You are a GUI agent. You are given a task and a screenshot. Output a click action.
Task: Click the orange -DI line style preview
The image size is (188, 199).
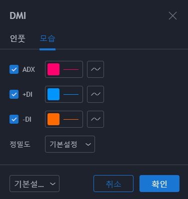pyautogui.click(x=71, y=119)
